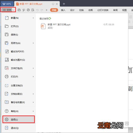The height and width of the screenshot is (133, 133).
Task: Choose 打开(O) in file menu
Action: (19, 26)
